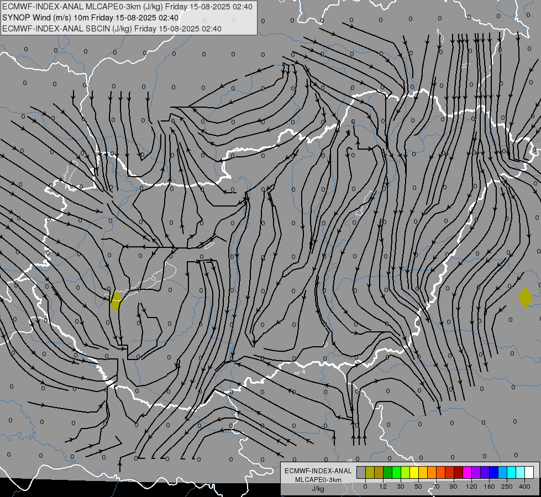541x497 pixels.
Task: Click the orange-red legend swatch after 70
Action: click(440, 473)
